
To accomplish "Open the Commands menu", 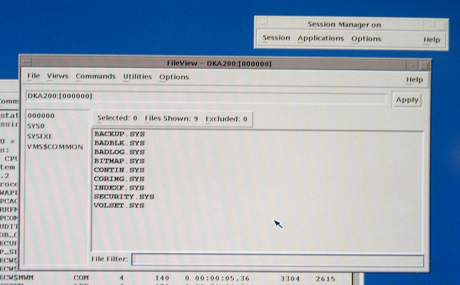I will click(95, 76).
